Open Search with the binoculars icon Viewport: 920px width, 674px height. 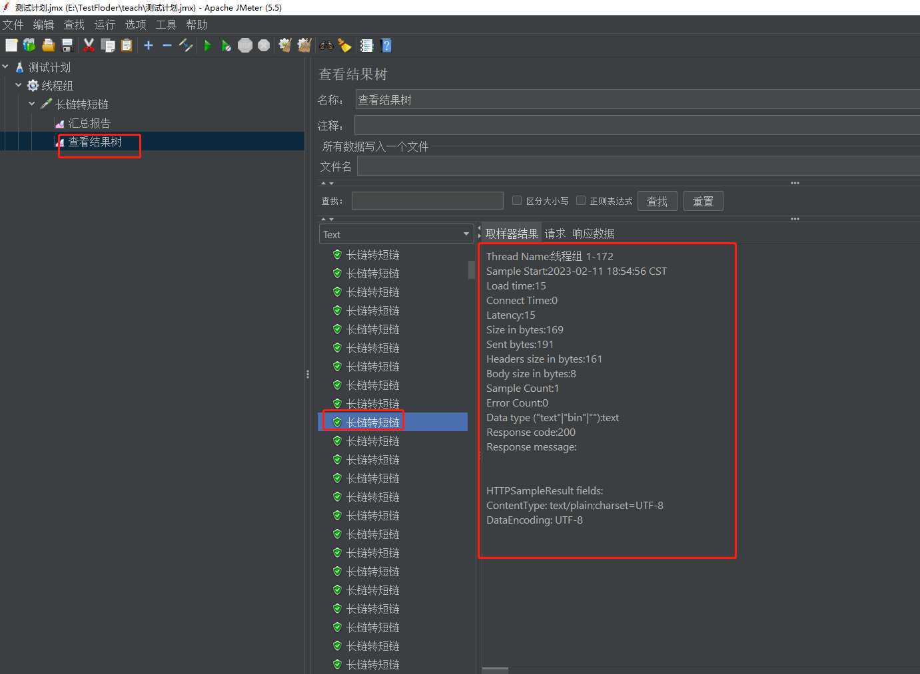pos(326,45)
